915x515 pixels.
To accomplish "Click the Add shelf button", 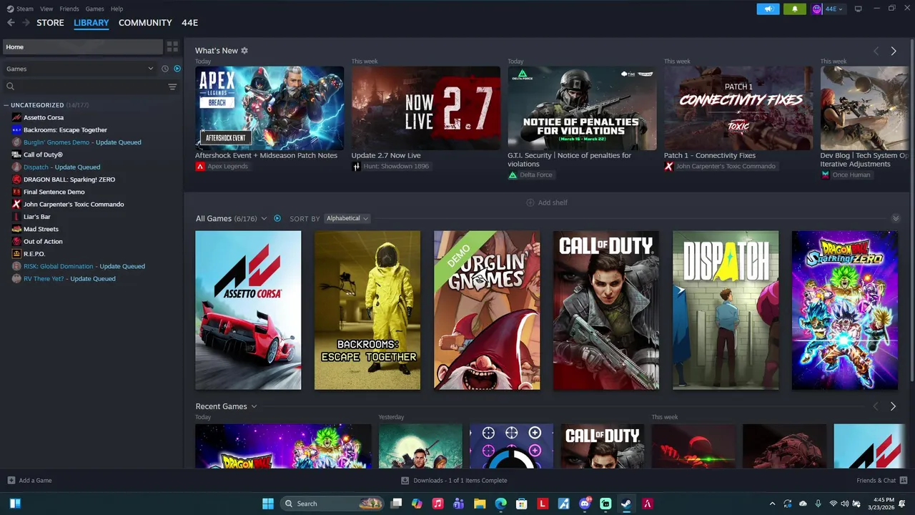I will (x=547, y=202).
